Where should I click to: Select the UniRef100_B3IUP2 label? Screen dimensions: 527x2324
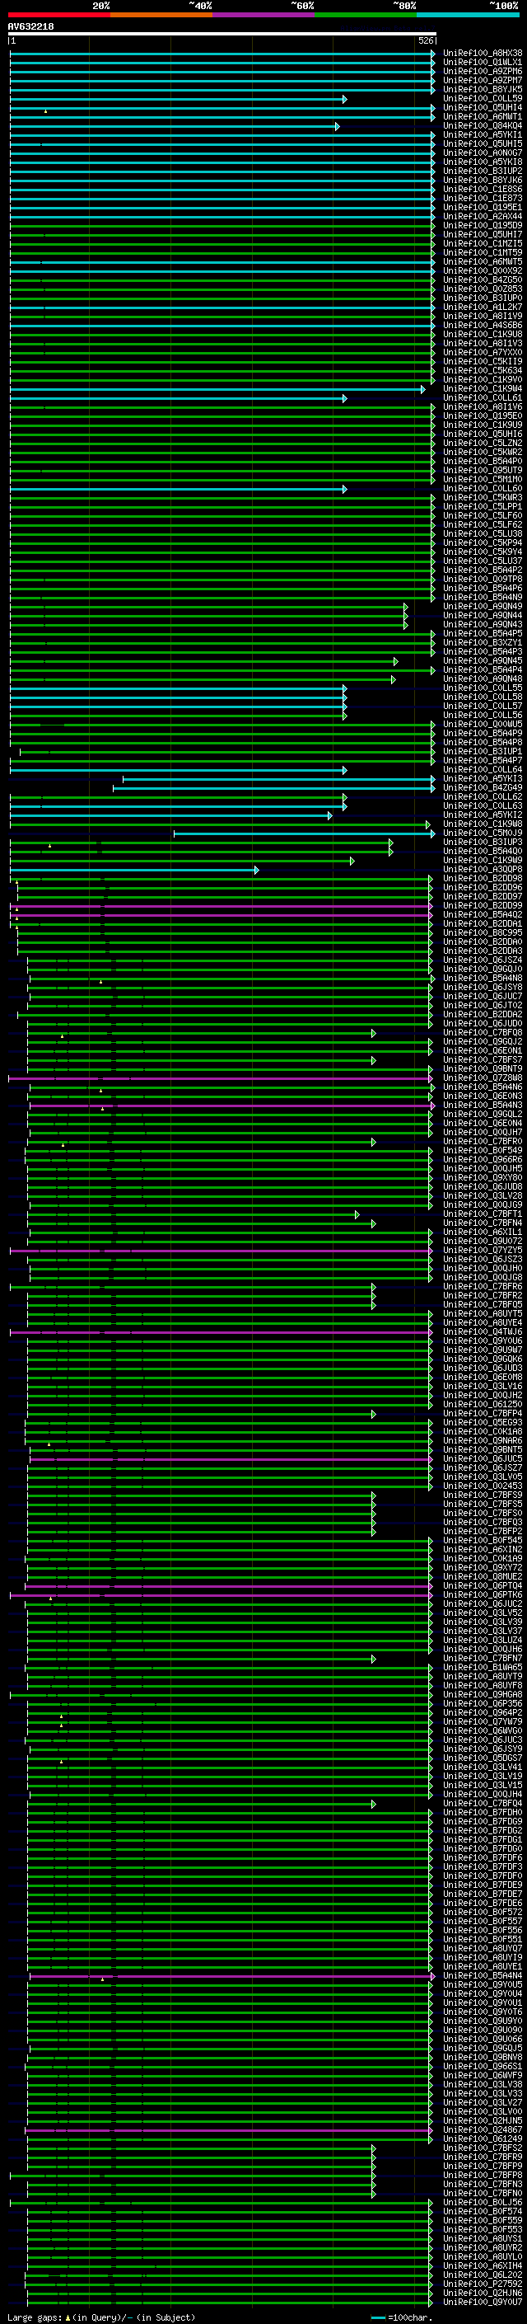click(x=482, y=171)
